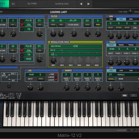
Task: Toggle NOISE waveform LED on second oscillator
Action: [x=22, y=59]
